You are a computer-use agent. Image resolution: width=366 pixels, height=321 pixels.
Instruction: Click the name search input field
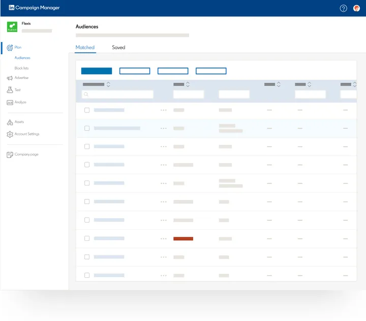click(x=117, y=94)
